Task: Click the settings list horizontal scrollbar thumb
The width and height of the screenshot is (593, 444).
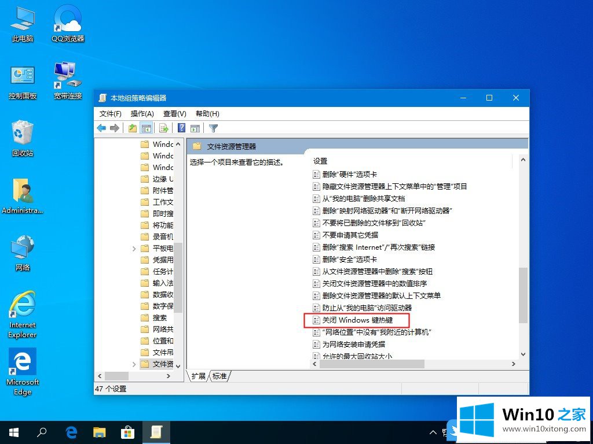Action: pyautogui.click(x=372, y=364)
